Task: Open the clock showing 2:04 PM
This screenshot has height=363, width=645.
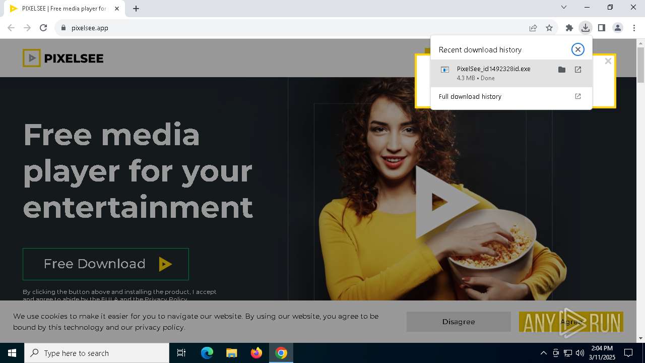Action: 602,353
